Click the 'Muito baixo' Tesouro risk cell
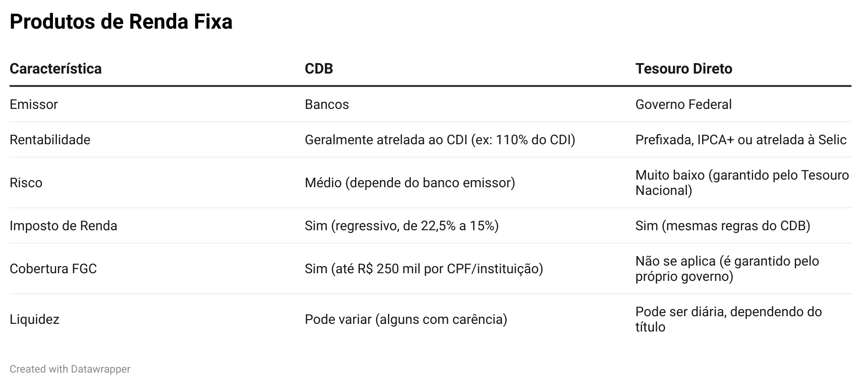This screenshot has width=861, height=385. tap(742, 183)
